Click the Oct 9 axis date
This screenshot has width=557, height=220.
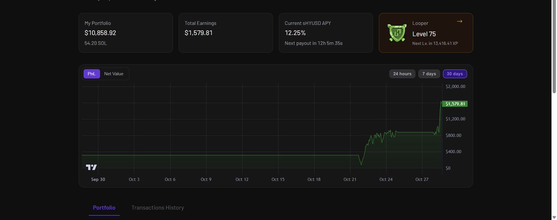(206, 179)
